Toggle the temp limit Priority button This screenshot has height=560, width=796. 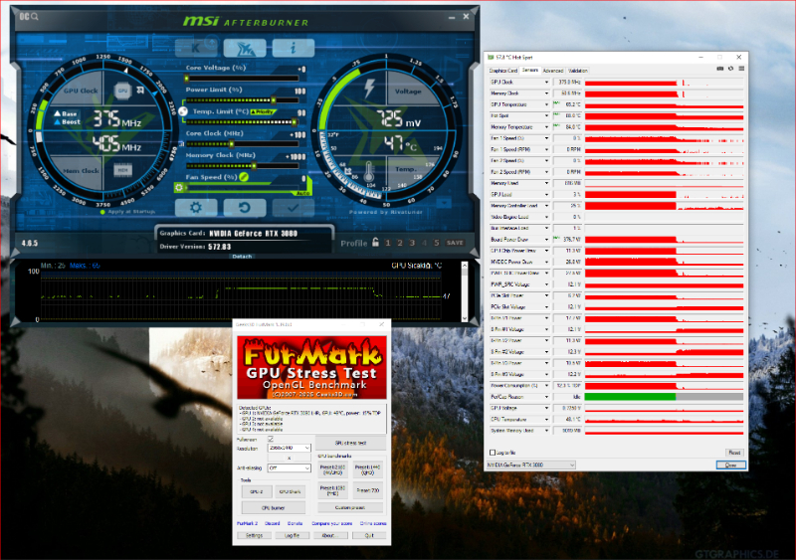(x=264, y=111)
